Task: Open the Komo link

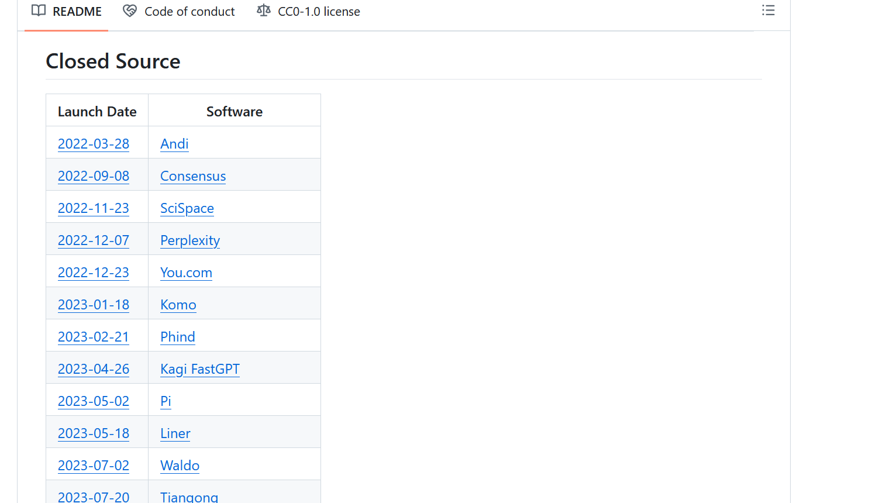Action: pyautogui.click(x=178, y=305)
